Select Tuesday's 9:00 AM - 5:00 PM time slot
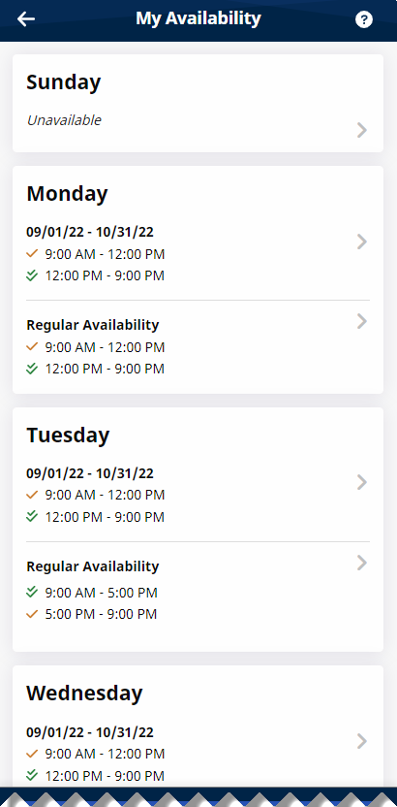 [x=101, y=593]
